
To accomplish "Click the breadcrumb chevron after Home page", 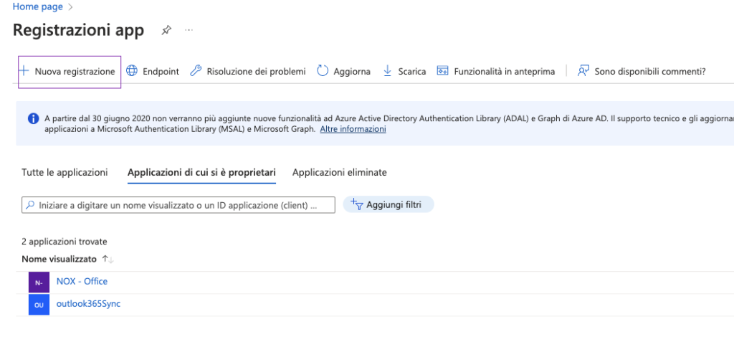I will pos(71,7).
